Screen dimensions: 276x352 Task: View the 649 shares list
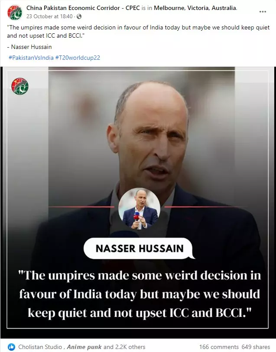coord(256,347)
